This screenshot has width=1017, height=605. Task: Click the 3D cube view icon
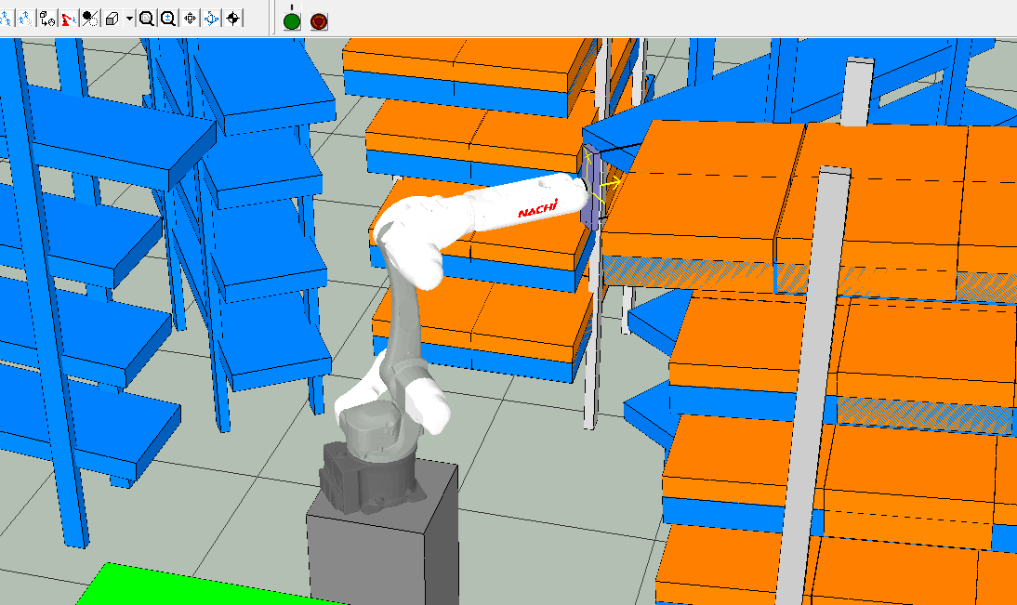tap(112, 19)
